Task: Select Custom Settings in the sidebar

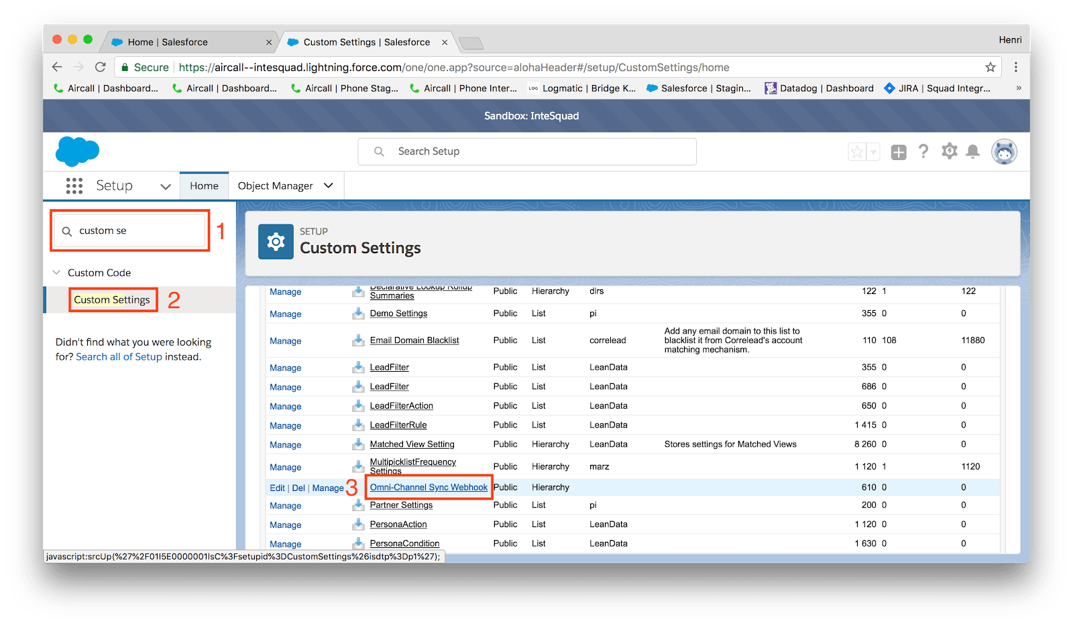Action: [x=112, y=299]
